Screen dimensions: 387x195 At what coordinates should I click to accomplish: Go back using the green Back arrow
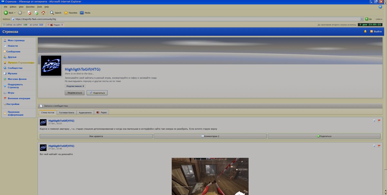click(x=6, y=13)
